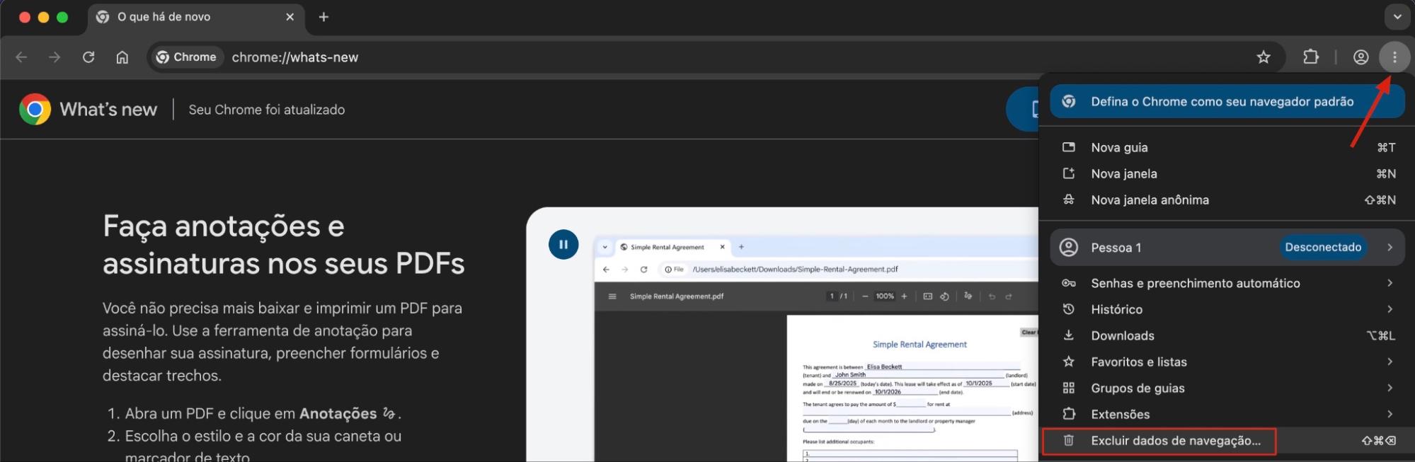Image resolution: width=1415 pixels, height=462 pixels.
Task: Close the 'O que há de novo' tab
Action: click(x=290, y=17)
